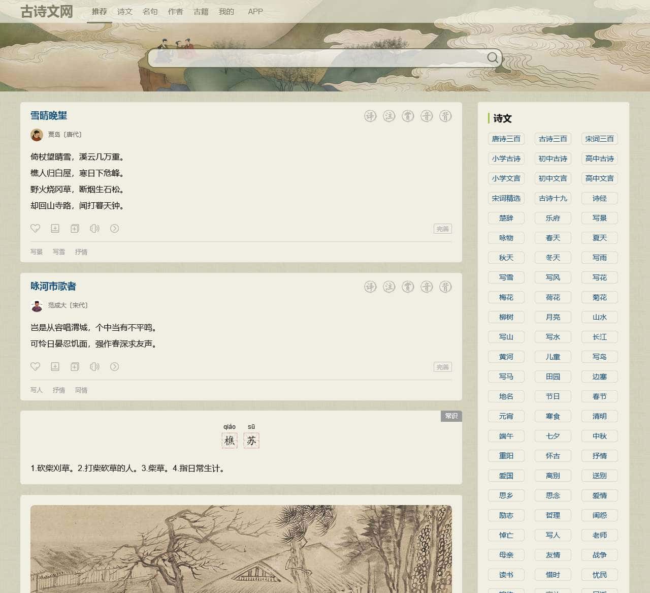Click the landscape painting thumbnail
Image resolution: width=650 pixels, height=593 pixels.
[241, 549]
